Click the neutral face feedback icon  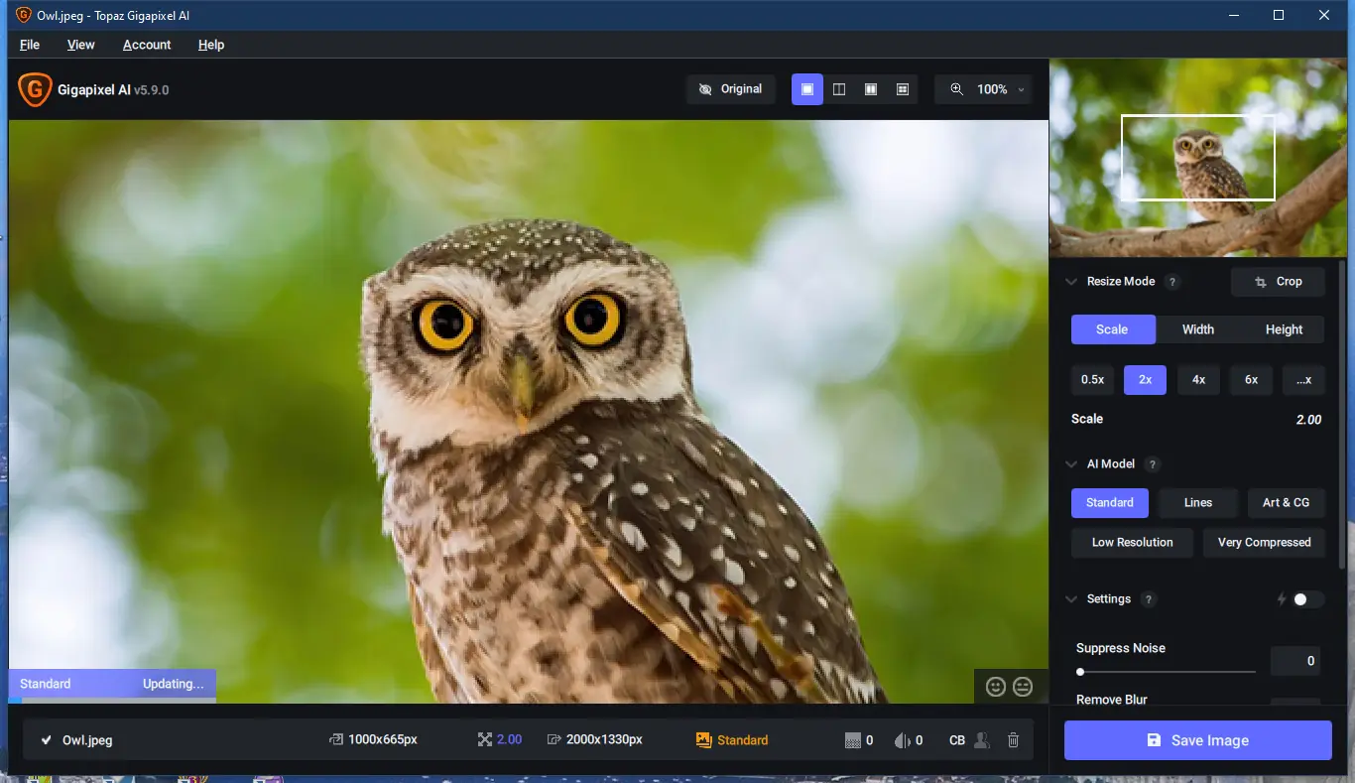pyautogui.click(x=1023, y=686)
